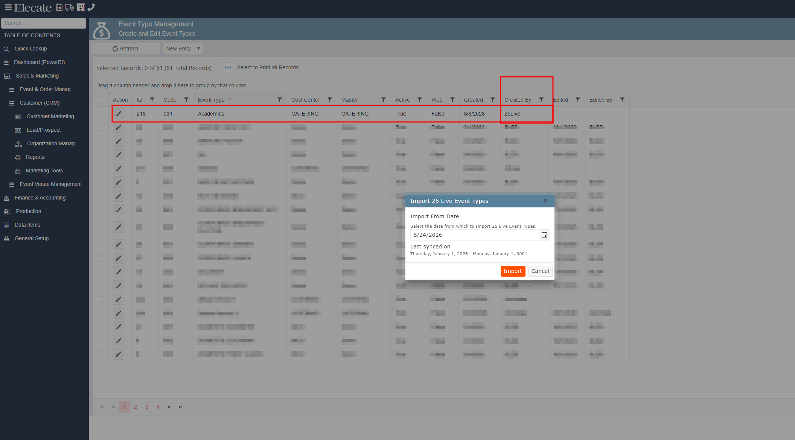Open the filter for the Event Type column
The image size is (795, 440).
[x=280, y=100]
